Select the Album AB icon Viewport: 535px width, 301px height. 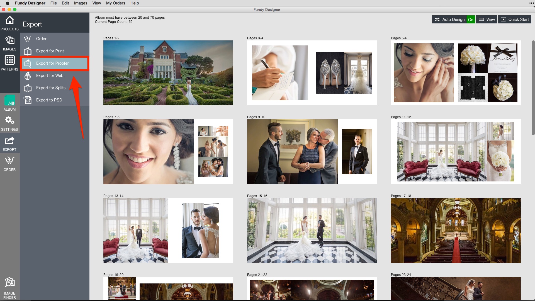9,101
